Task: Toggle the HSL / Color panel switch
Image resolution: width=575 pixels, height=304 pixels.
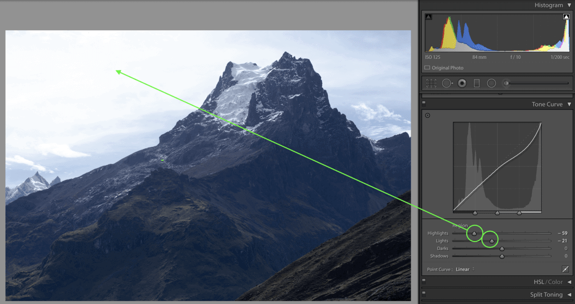Action: click(x=424, y=282)
